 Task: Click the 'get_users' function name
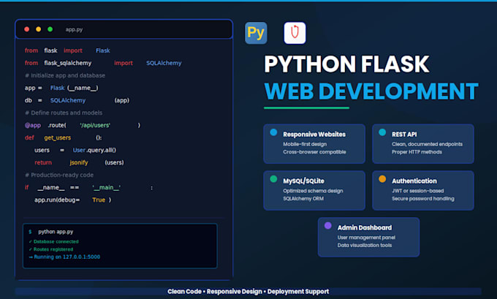click(x=57, y=138)
